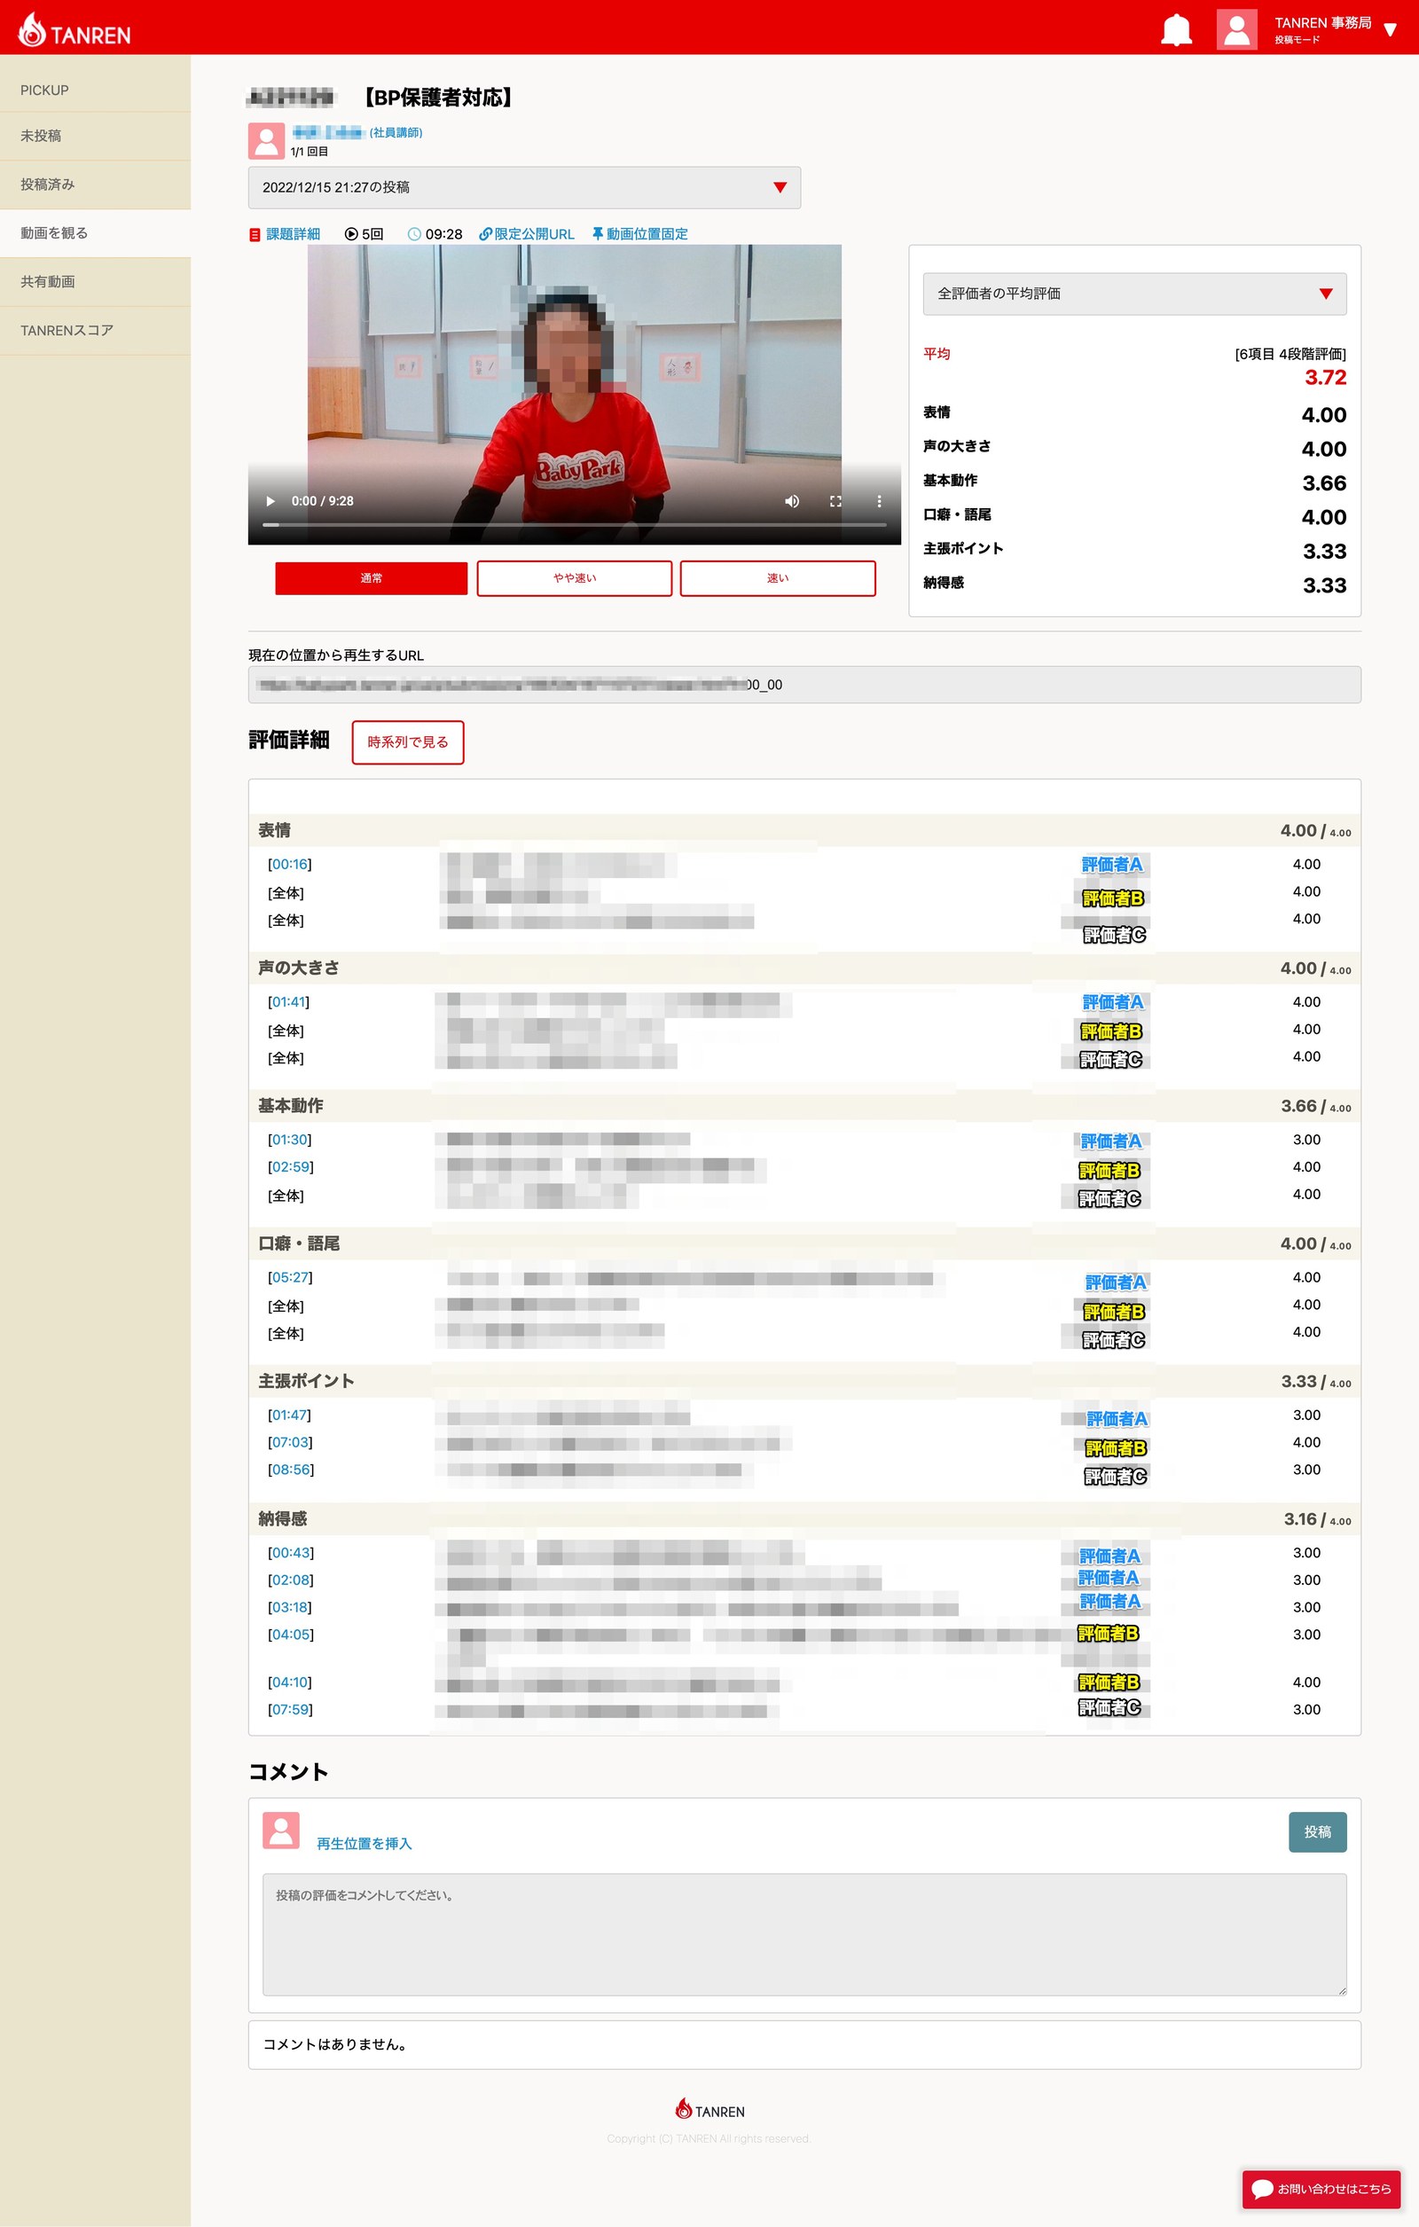1419x2227 pixels.
Task: Open the お問い合わせはこちら chat button
Action: tap(1321, 2189)
